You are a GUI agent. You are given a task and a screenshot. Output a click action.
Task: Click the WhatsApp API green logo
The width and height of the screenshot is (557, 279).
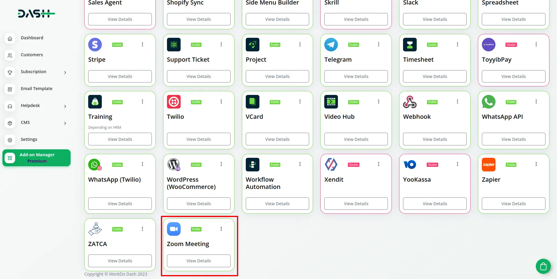pyautogui.click(x=489, y=102)
